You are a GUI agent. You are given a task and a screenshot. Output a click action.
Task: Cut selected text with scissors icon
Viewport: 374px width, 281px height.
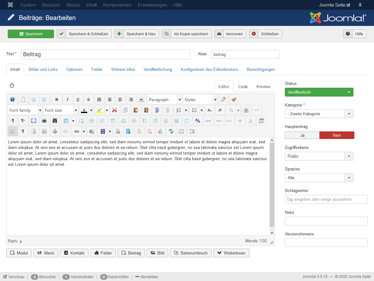pyautogui.click(x=115, y=110)
